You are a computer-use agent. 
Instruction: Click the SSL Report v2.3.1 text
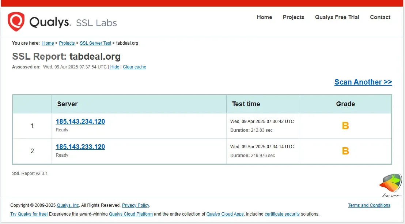pyautogui.click(x=30, y=173)
